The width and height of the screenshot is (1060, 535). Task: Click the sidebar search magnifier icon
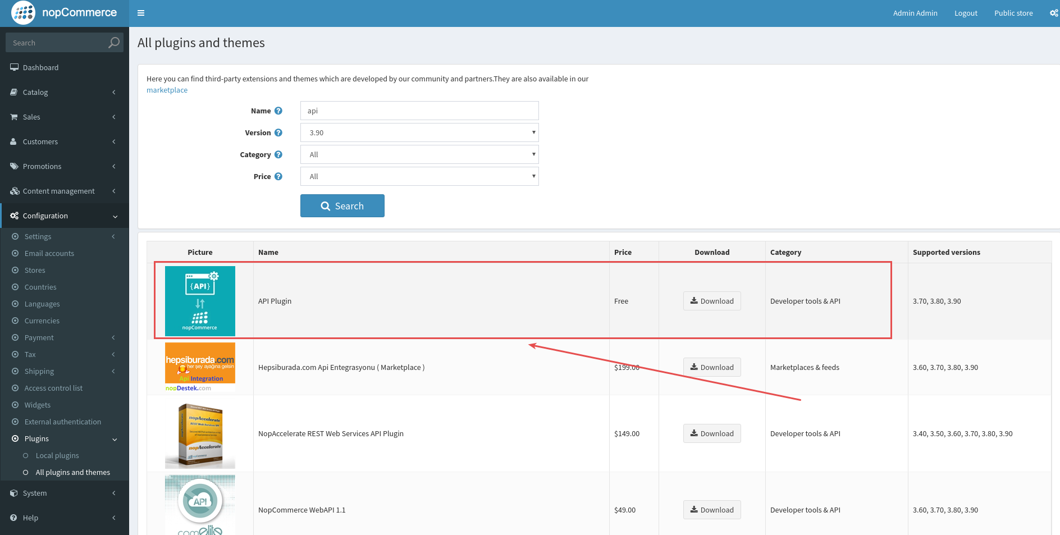coord(114,43)
